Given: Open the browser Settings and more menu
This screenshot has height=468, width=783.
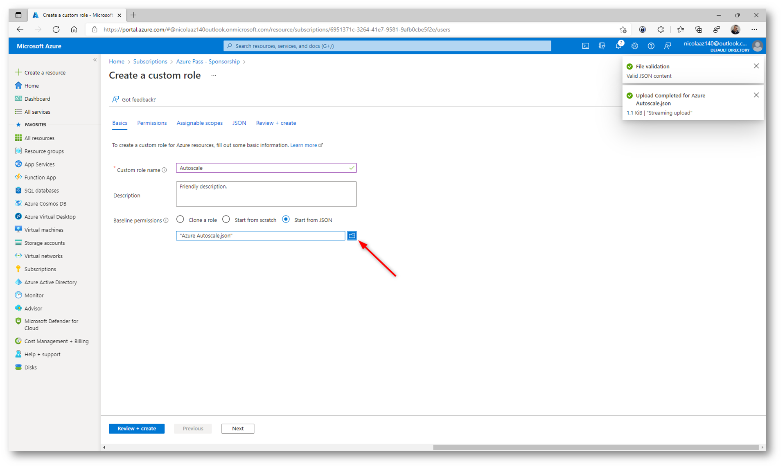Looking at the screenshot, I should [x=754, y=29].
